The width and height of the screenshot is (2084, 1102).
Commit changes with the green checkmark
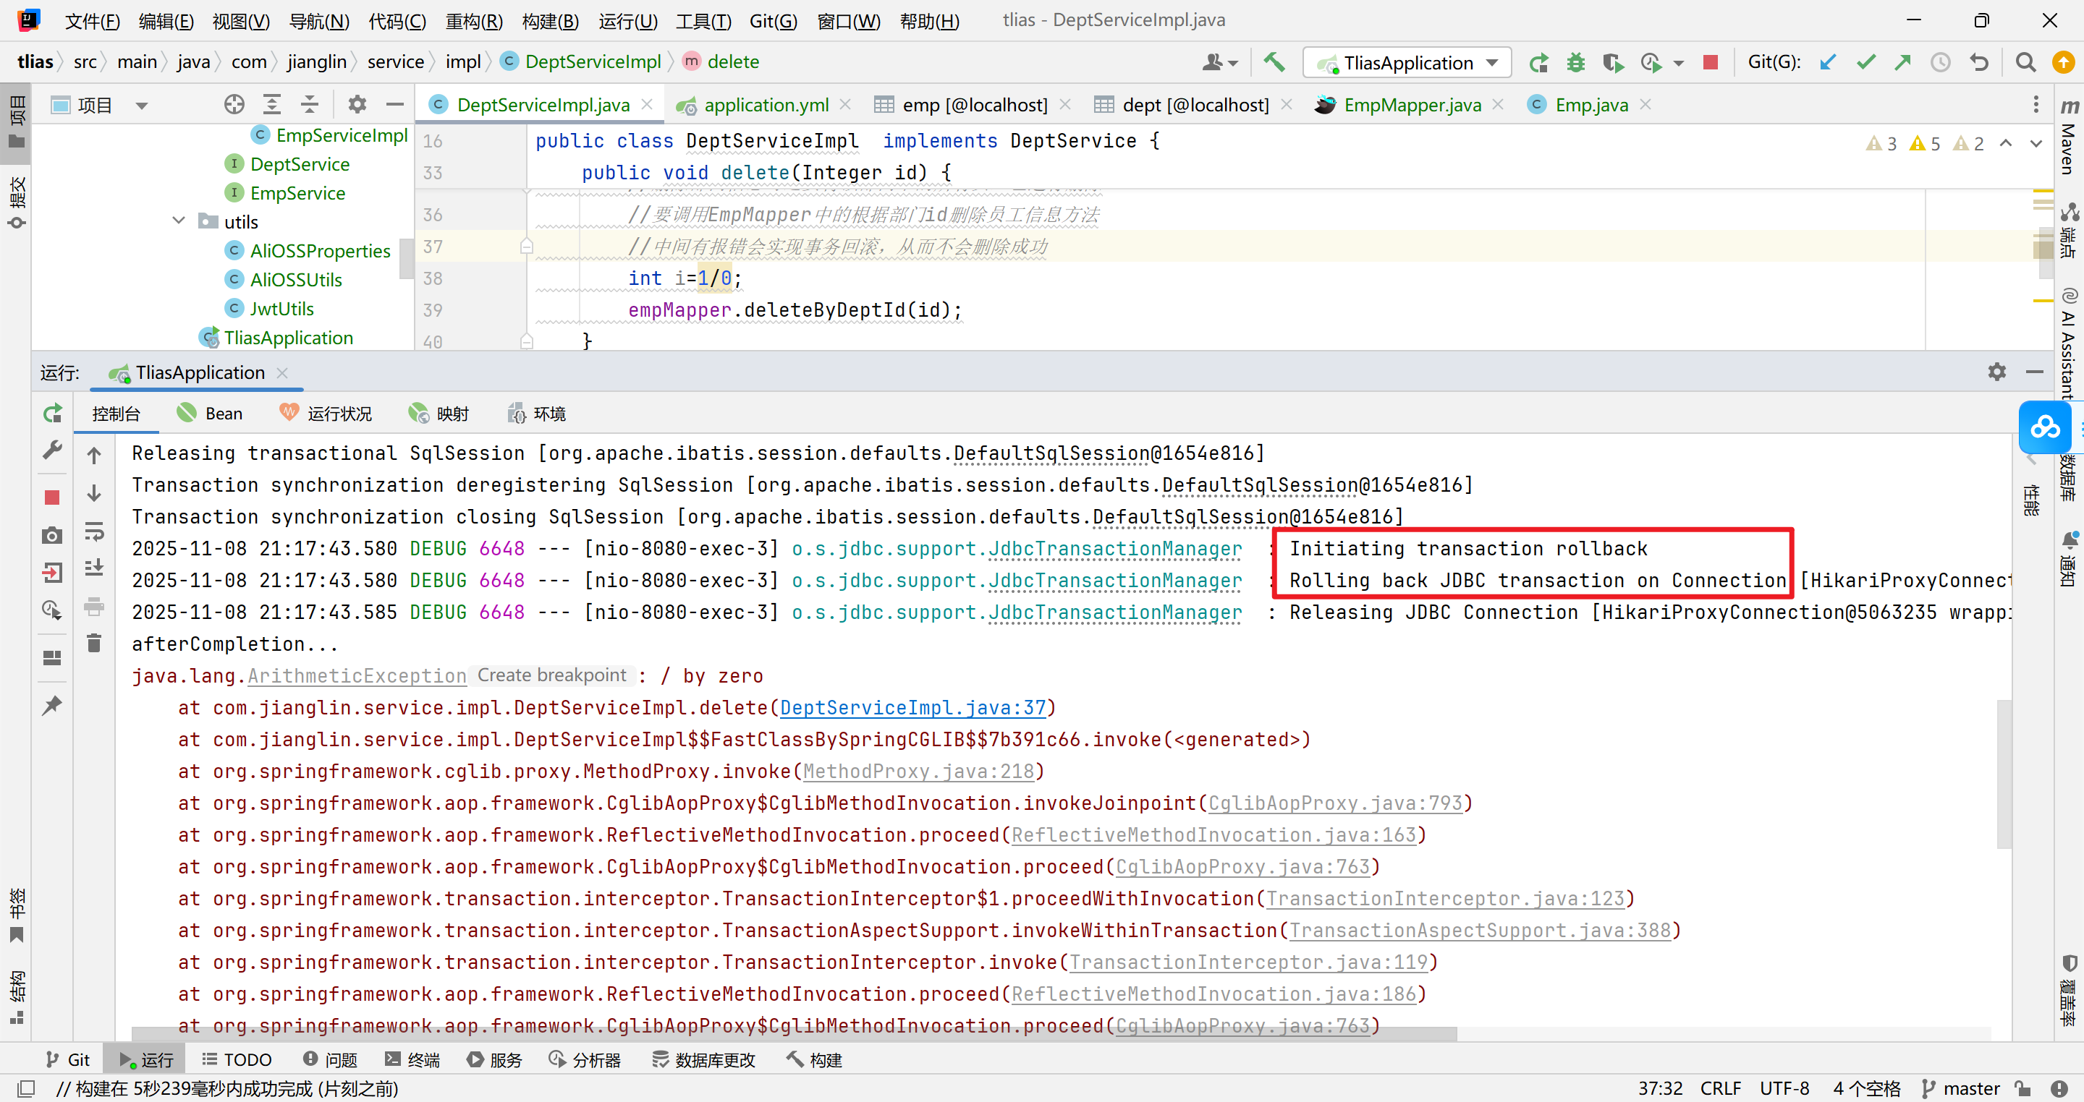coord(1865,62)
